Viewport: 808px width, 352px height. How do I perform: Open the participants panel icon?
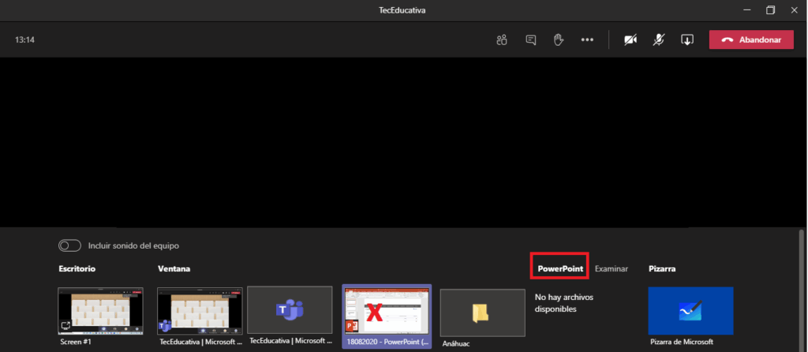[501, 40]
